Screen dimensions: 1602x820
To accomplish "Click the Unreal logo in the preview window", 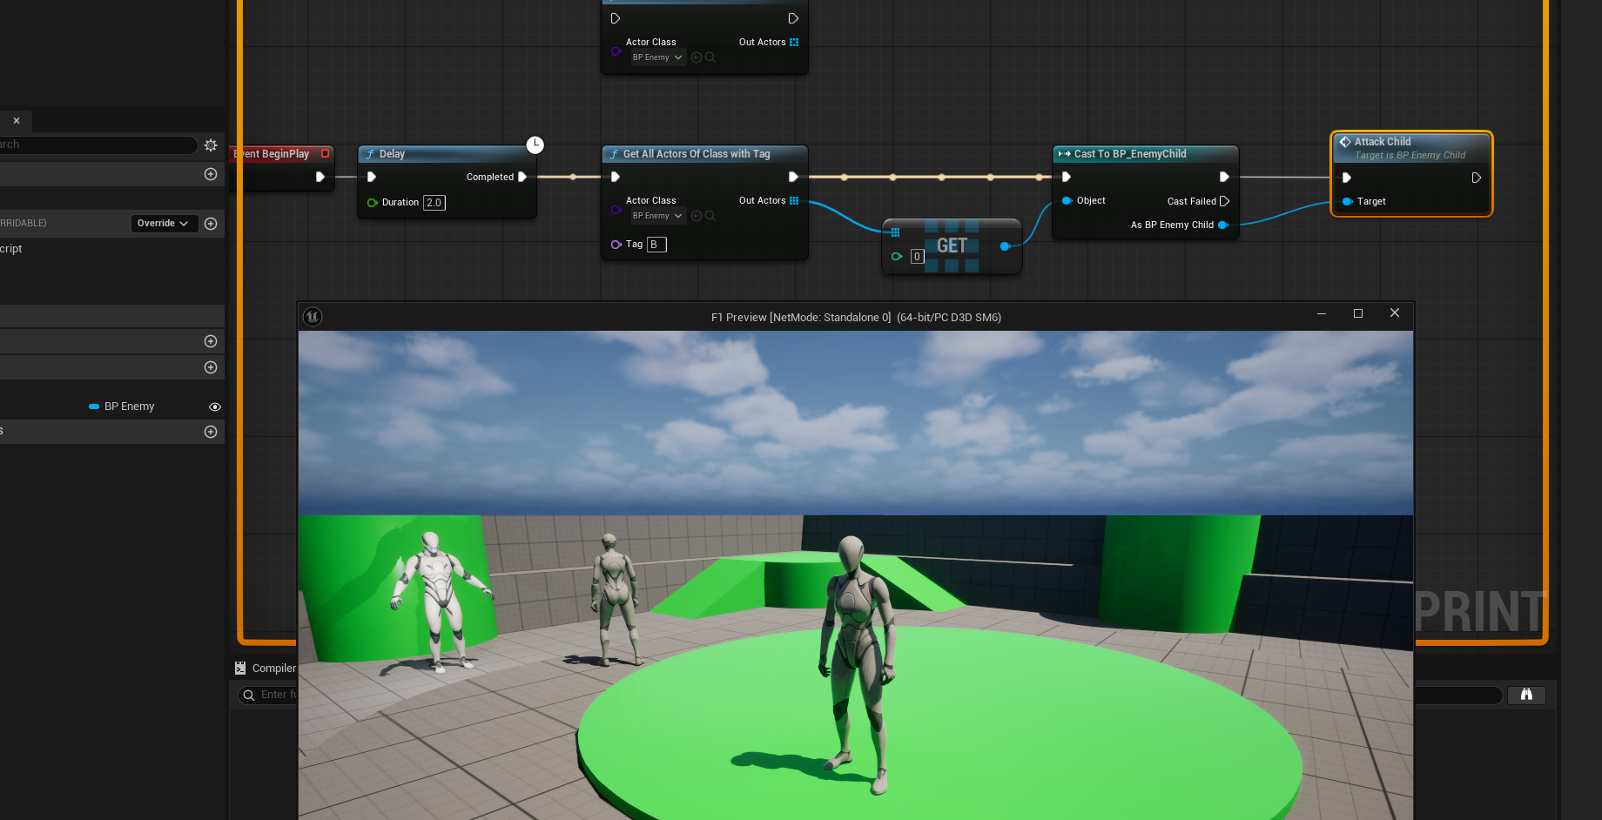I will coord(313,317).
